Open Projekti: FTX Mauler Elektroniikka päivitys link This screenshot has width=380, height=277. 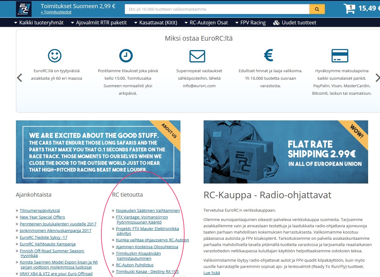[147, 231]
